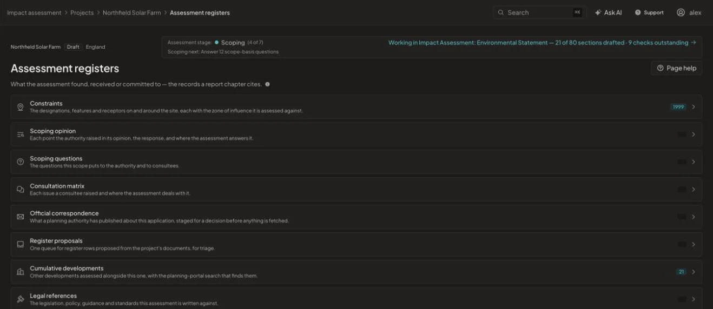Open the Page help button

click(676, 68)
